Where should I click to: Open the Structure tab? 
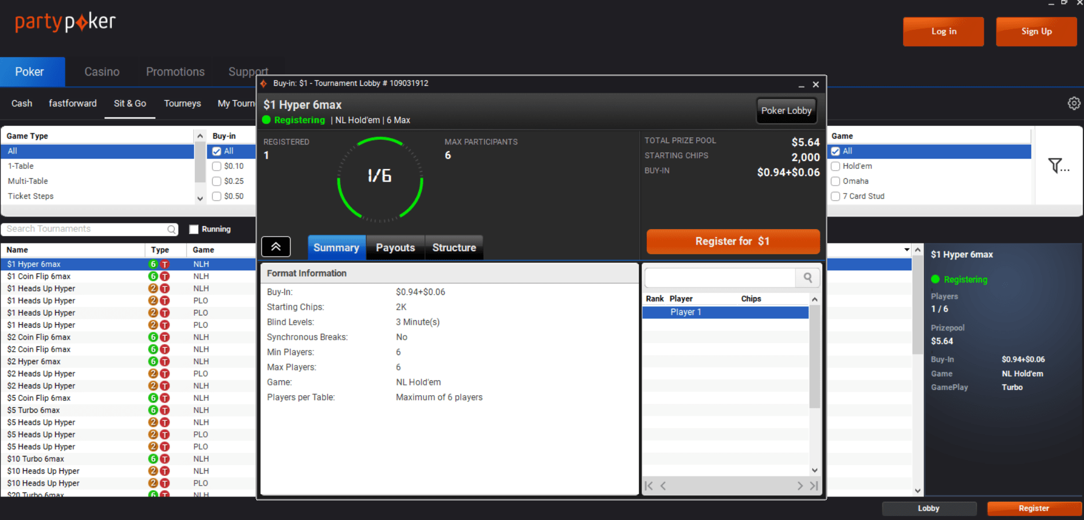click(454, 247)
